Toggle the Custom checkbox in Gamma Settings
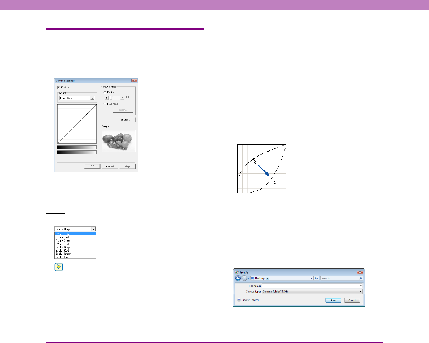The image size is (429, 343). (58, 87)
